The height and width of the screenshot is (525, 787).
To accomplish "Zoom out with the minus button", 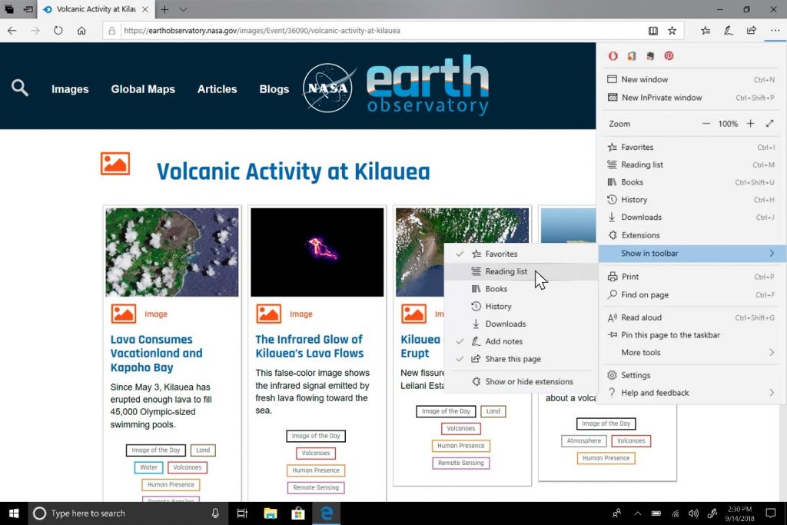I will click(706, 124).
